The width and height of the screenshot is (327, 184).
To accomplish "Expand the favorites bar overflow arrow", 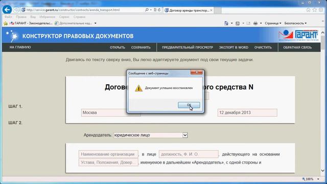I will click(96, 23).
